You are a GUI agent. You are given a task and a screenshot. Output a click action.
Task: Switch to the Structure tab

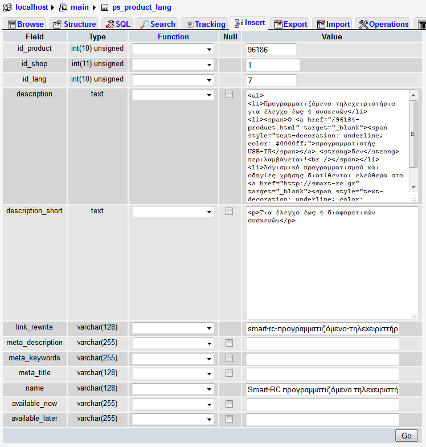pyautogui.click(x=75, y=24)
